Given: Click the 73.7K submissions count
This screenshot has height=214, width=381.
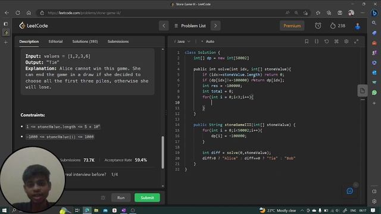Looking at the screenshot, I should 89,160.
